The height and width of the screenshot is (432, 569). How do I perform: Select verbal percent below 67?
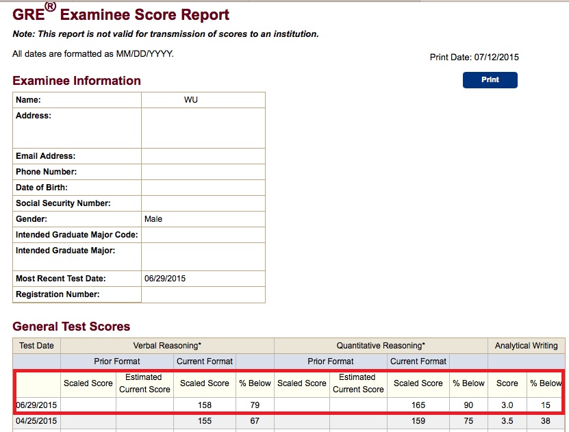pyautogui.click(x=255, y=421)
